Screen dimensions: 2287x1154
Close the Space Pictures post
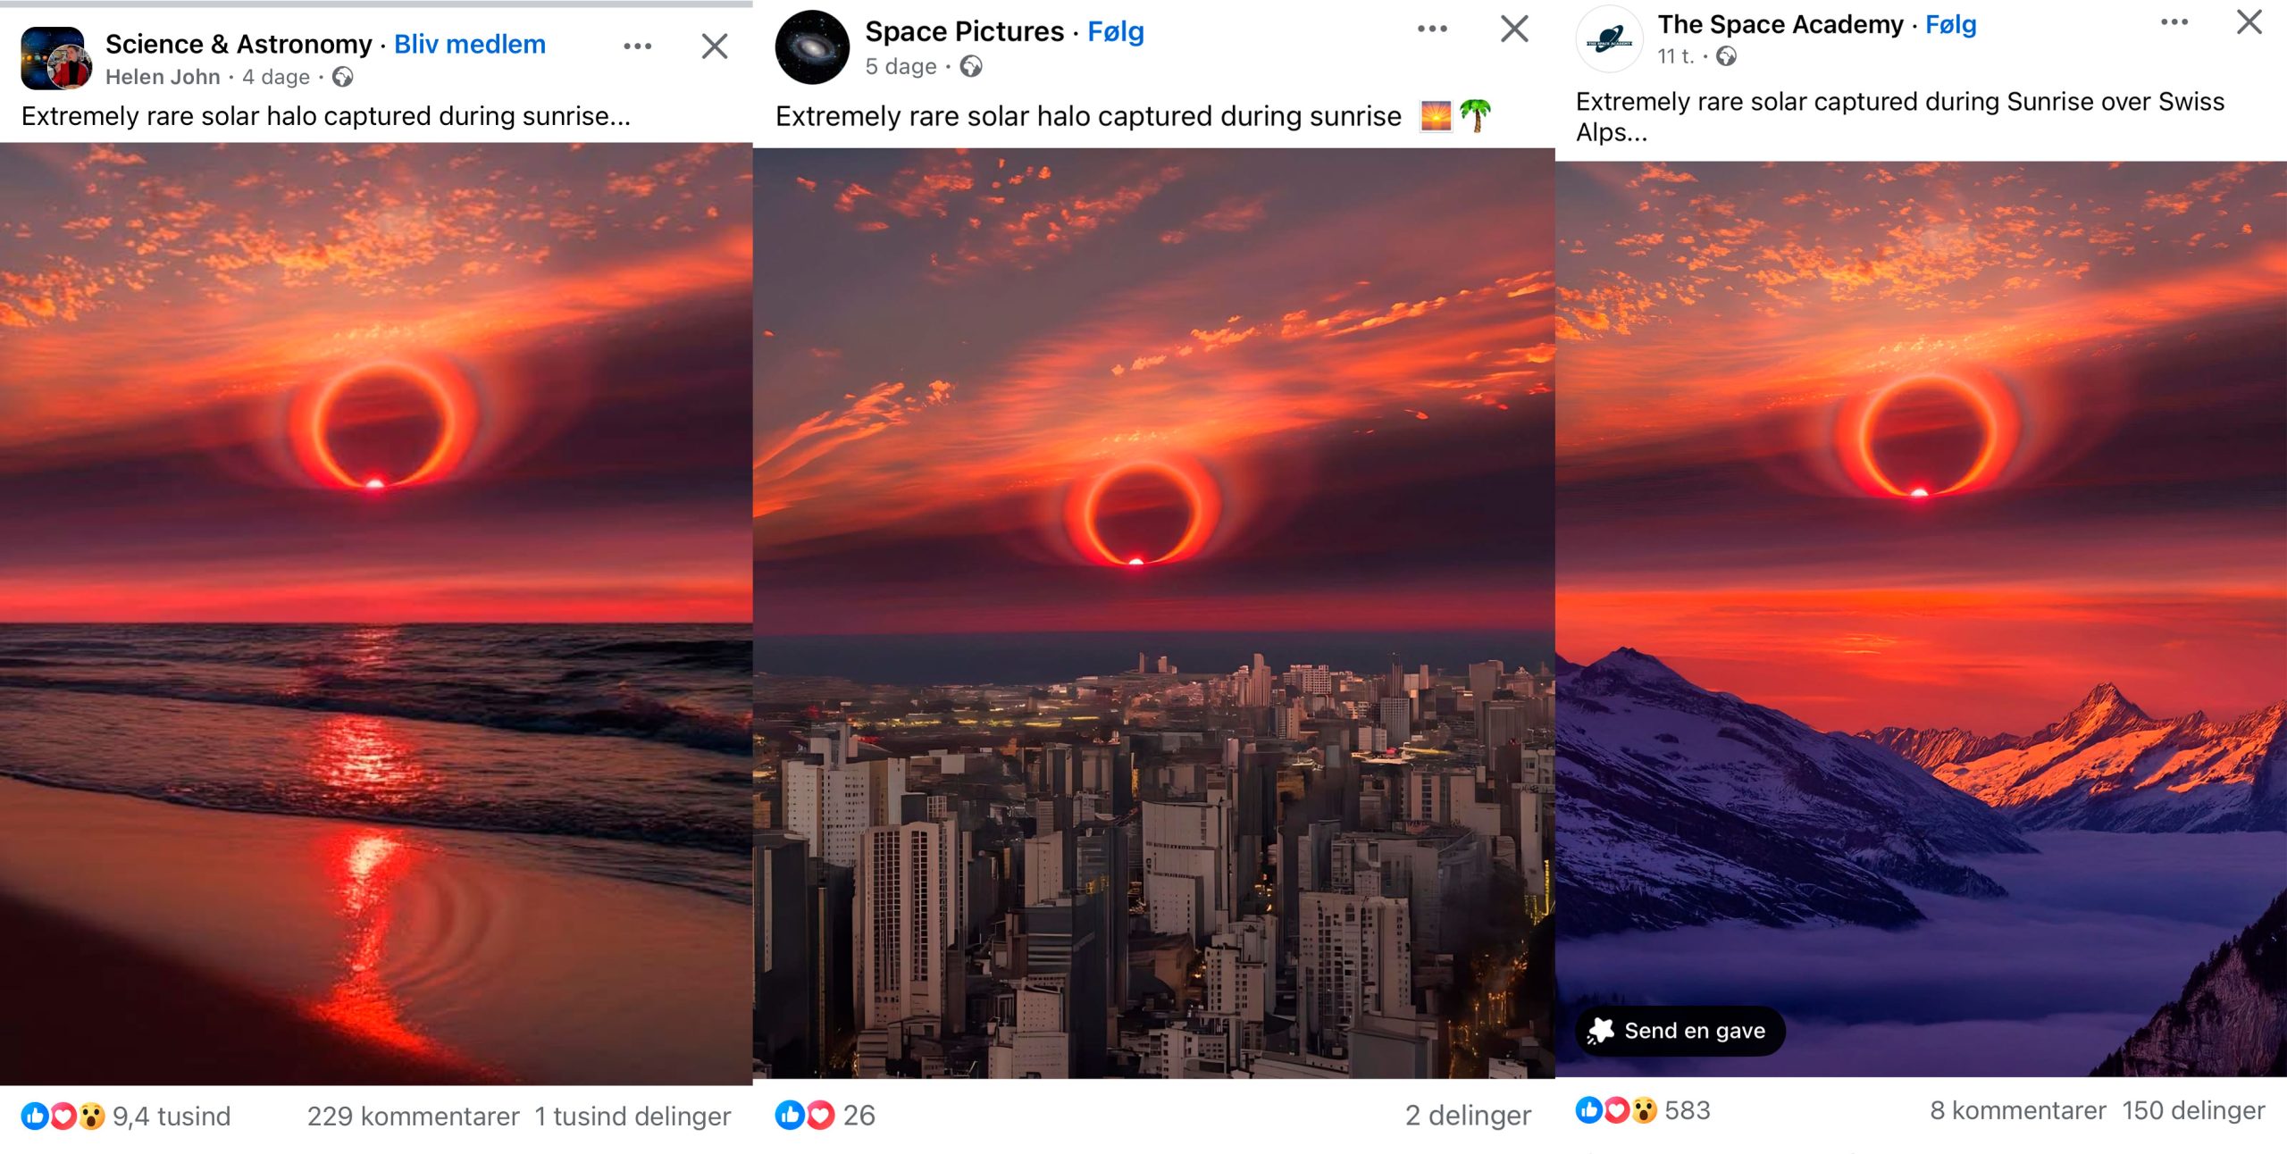pos(1514,29)
